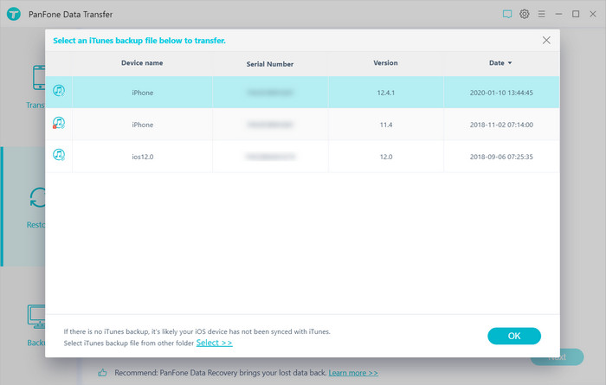Select iPhone device name in 12.4.1 row
The width and height of the screenshot is (606, 385).
143,93
